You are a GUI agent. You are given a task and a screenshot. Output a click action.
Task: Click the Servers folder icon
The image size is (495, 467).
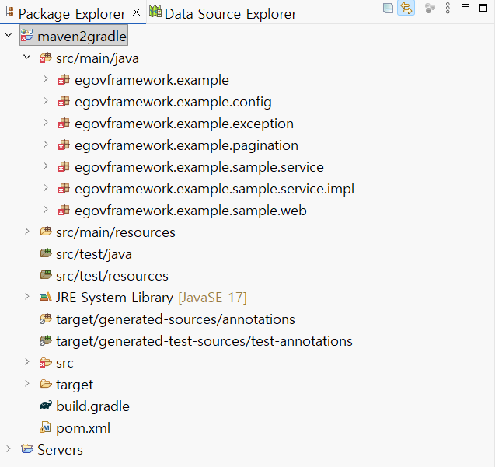tap(27, 449)
